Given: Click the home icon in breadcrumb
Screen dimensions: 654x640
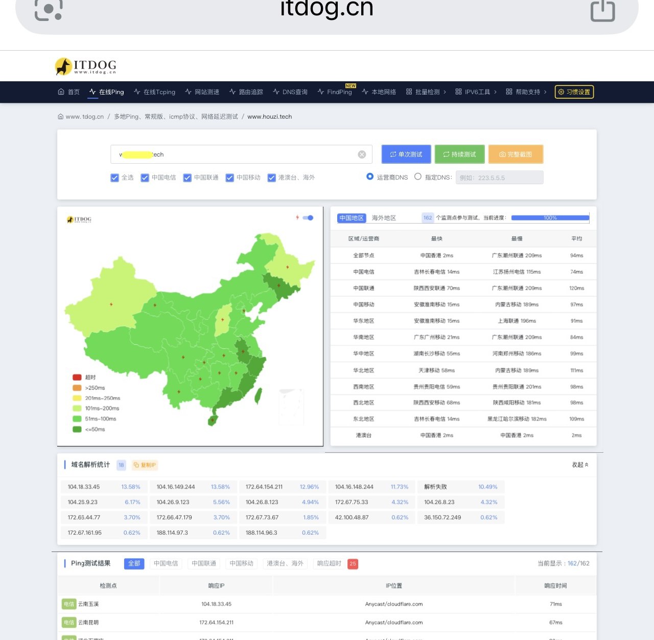Looking at the screenshot, I should [61, 117].
